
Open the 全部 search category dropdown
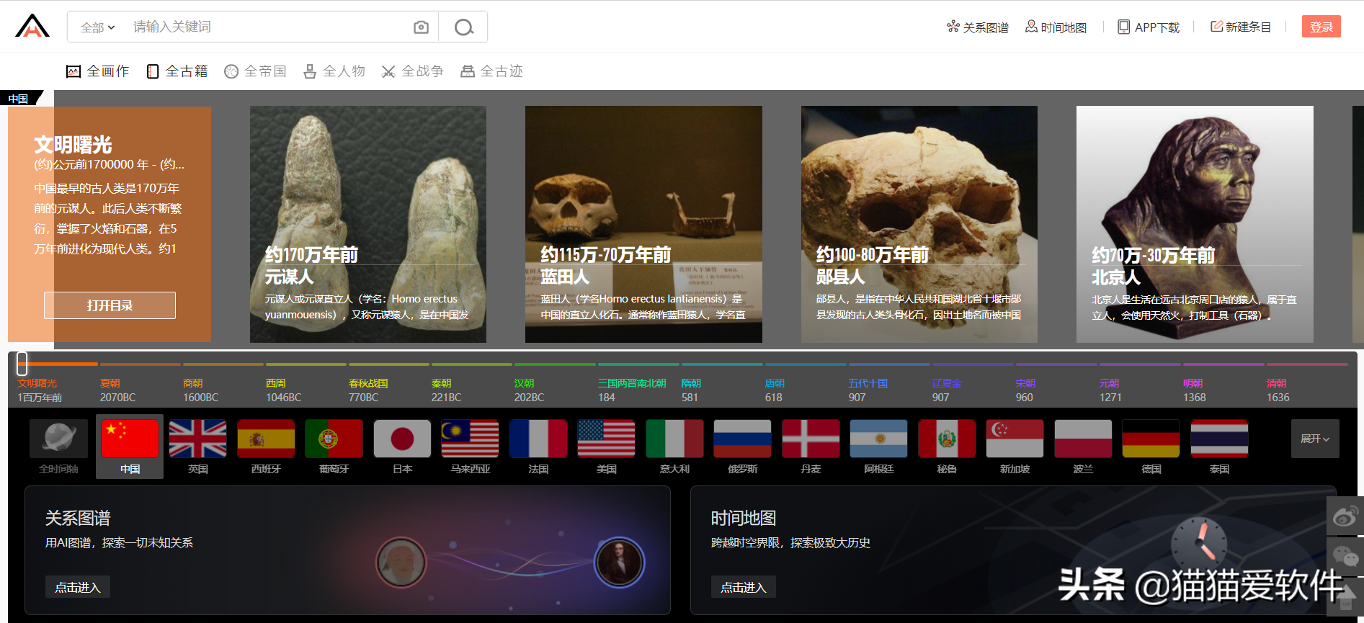coord(97,27)
